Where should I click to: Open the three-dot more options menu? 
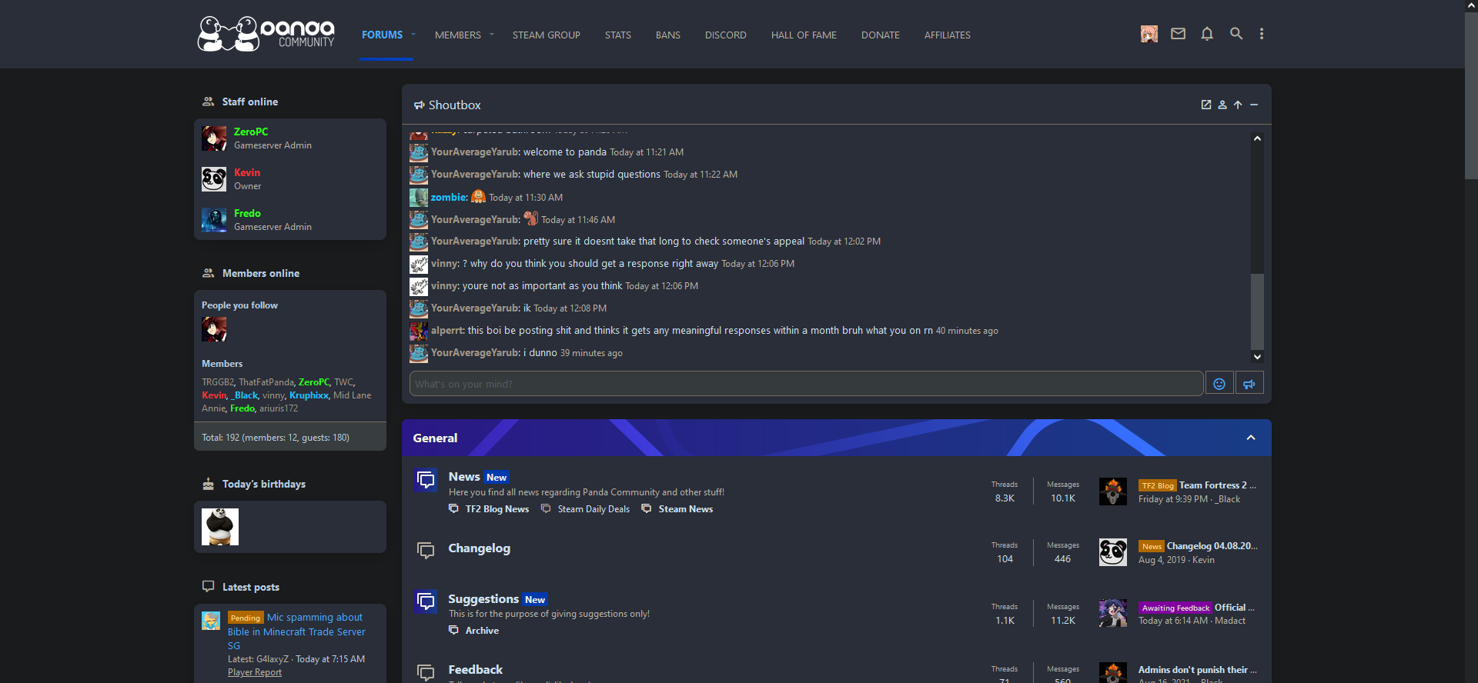pyautogui.click(x=1261, y=34)
